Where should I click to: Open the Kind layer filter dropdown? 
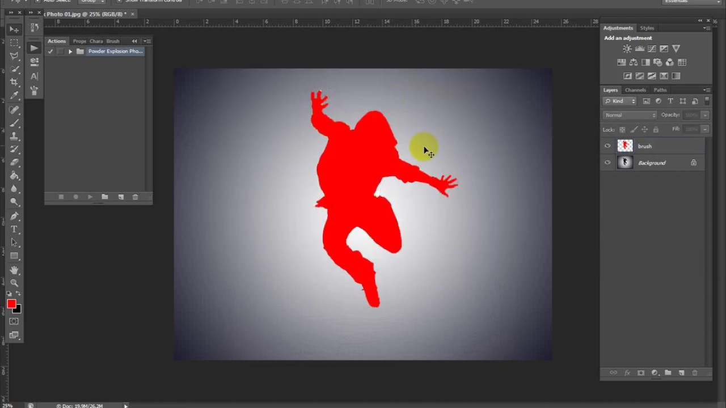pos(619,101)
